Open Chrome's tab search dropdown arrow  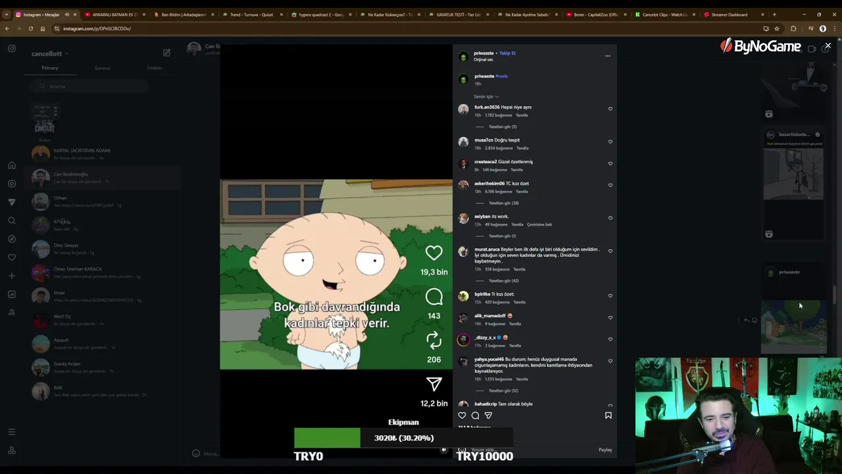click(x=7, y=14)
